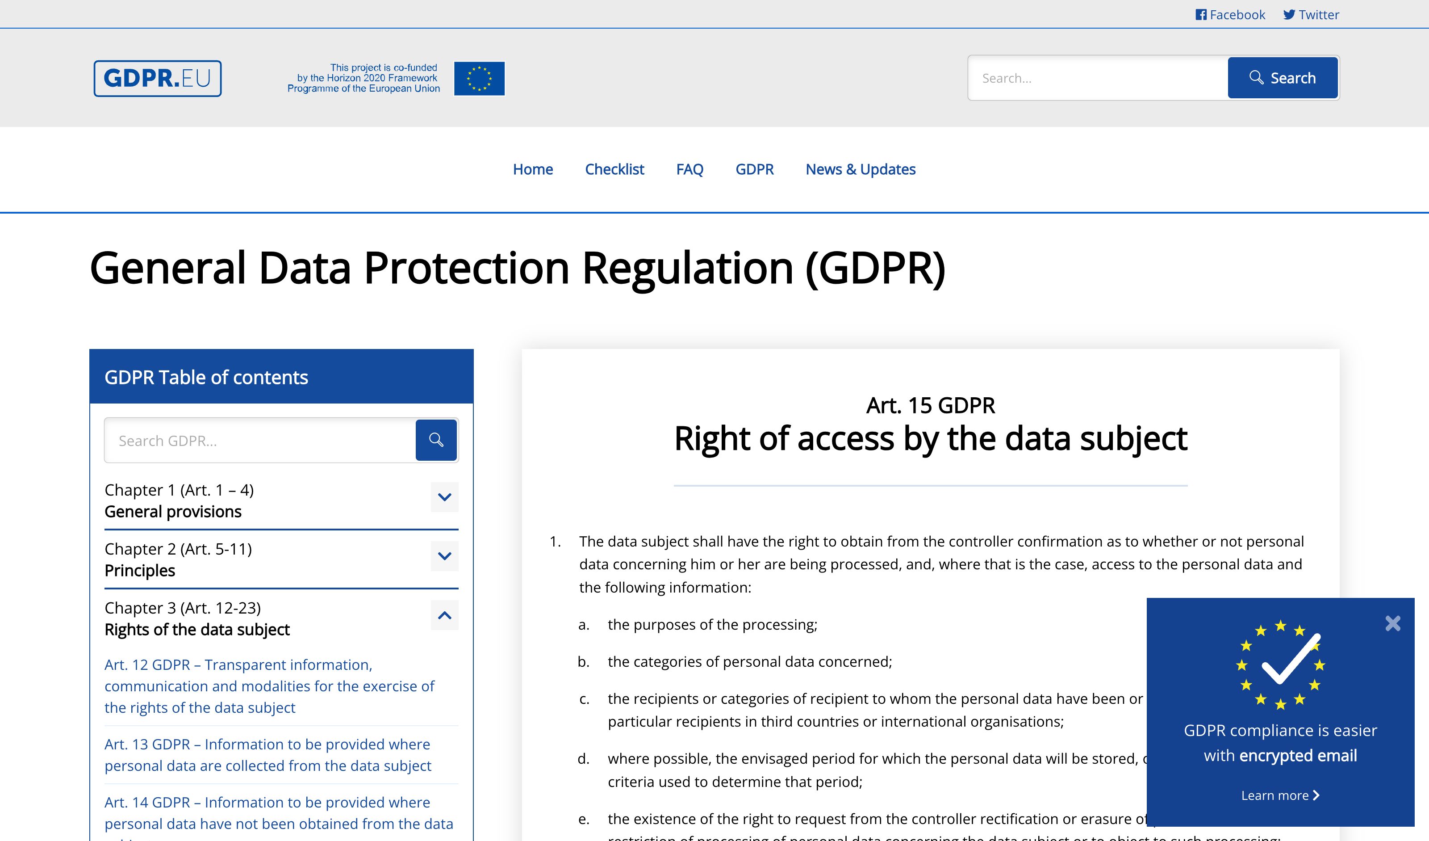
Task: Open News & Updates menu item
Action: pos(860,169)
